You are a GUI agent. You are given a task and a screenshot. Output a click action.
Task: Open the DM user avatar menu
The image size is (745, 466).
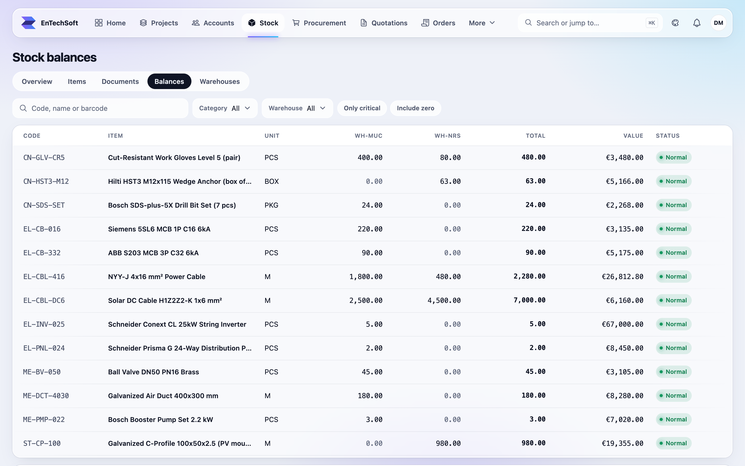click(718, 23)
